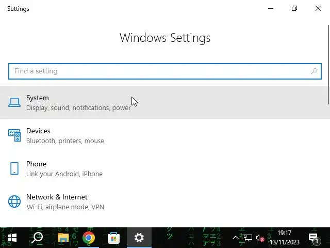Image resolution: width=330 pixels, height=248 pixels.
Task: Close the Settings window
Action: tap(318, 8)
